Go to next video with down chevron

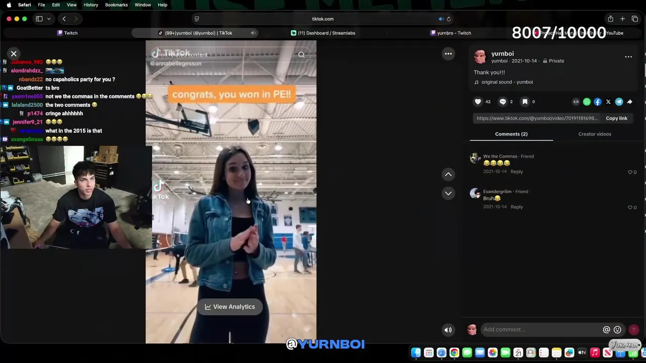tap(448, 193)
